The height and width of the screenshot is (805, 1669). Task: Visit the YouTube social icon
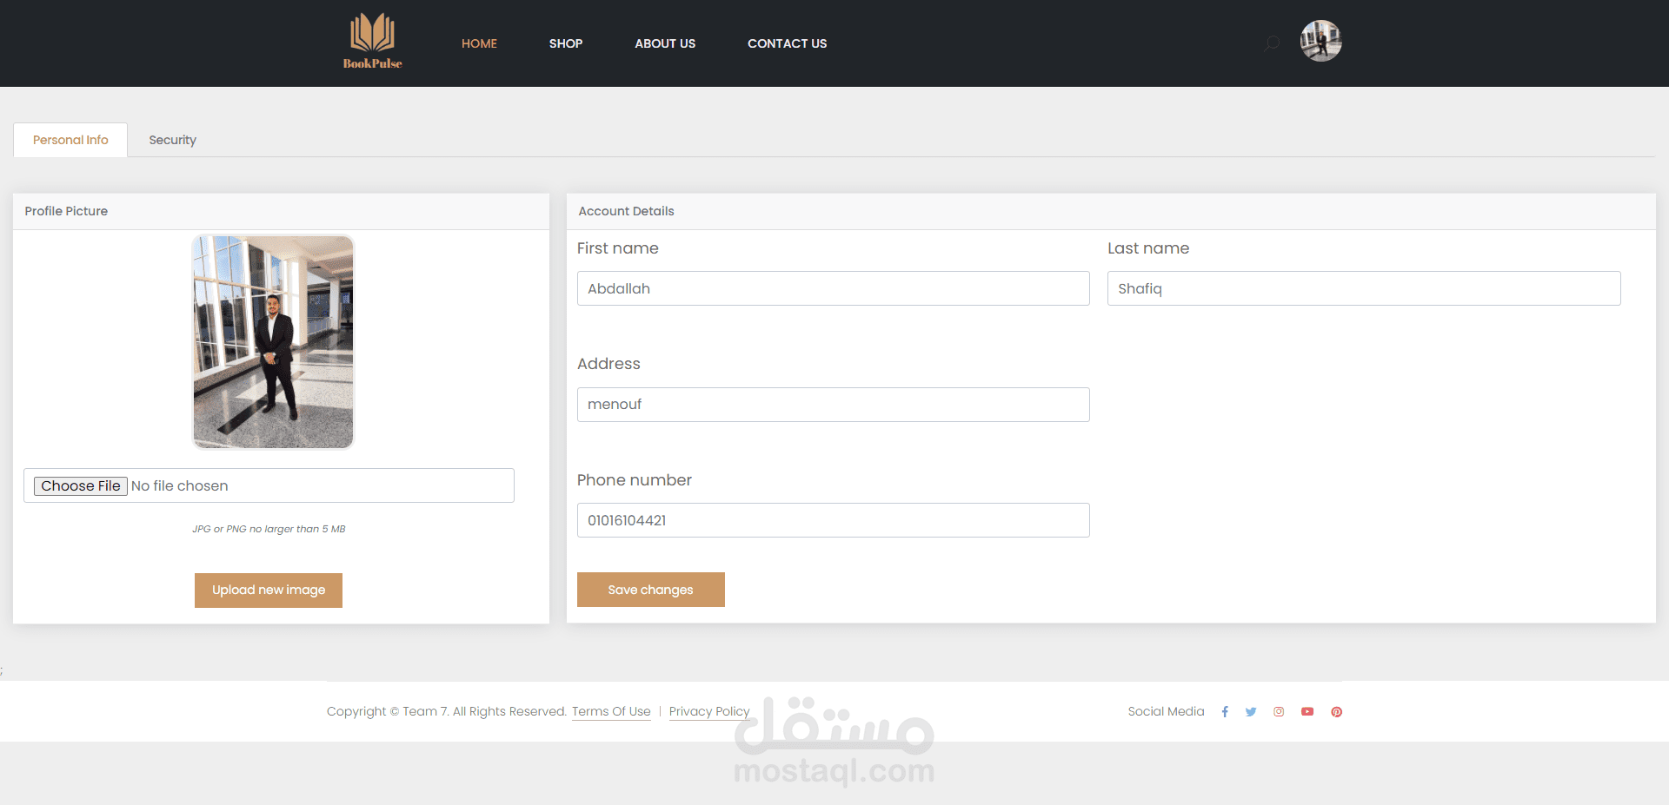click(1307, 711)
